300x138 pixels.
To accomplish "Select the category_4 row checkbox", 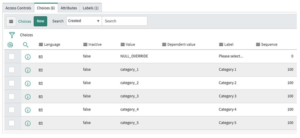I will tap(12, 110).
